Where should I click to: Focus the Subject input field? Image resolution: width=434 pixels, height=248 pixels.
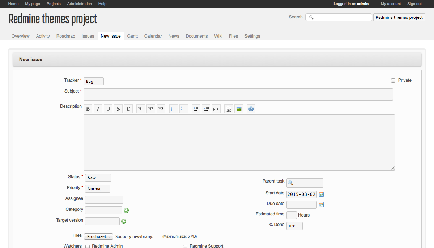click(238, 94)
